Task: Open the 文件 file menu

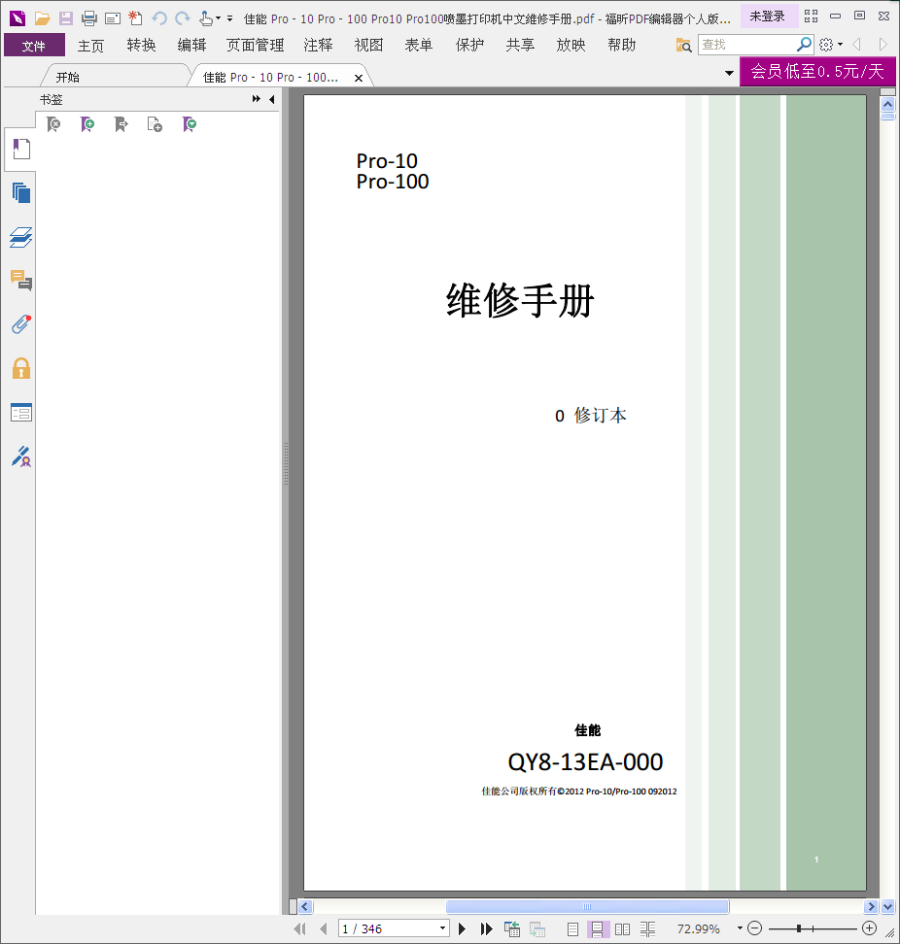Action: 34,45
